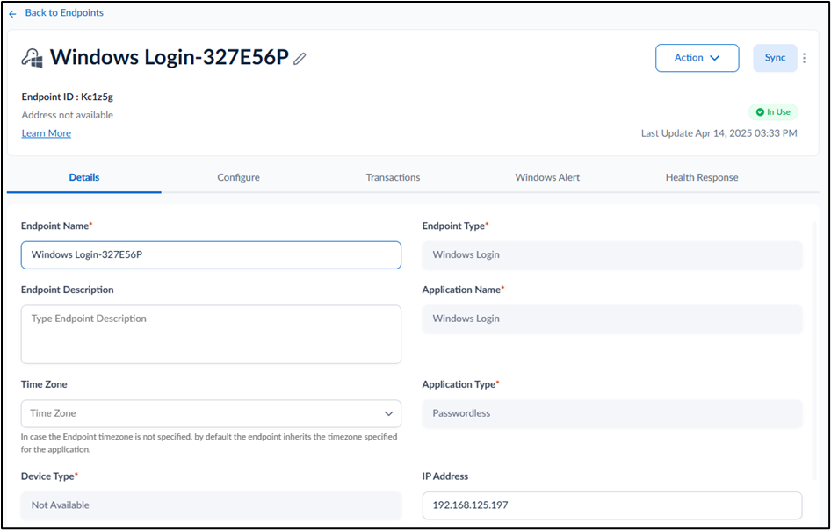Click the Endpoint Type field showing Windows Login
The width and height of the screenshot is (831, 530).
612,255
